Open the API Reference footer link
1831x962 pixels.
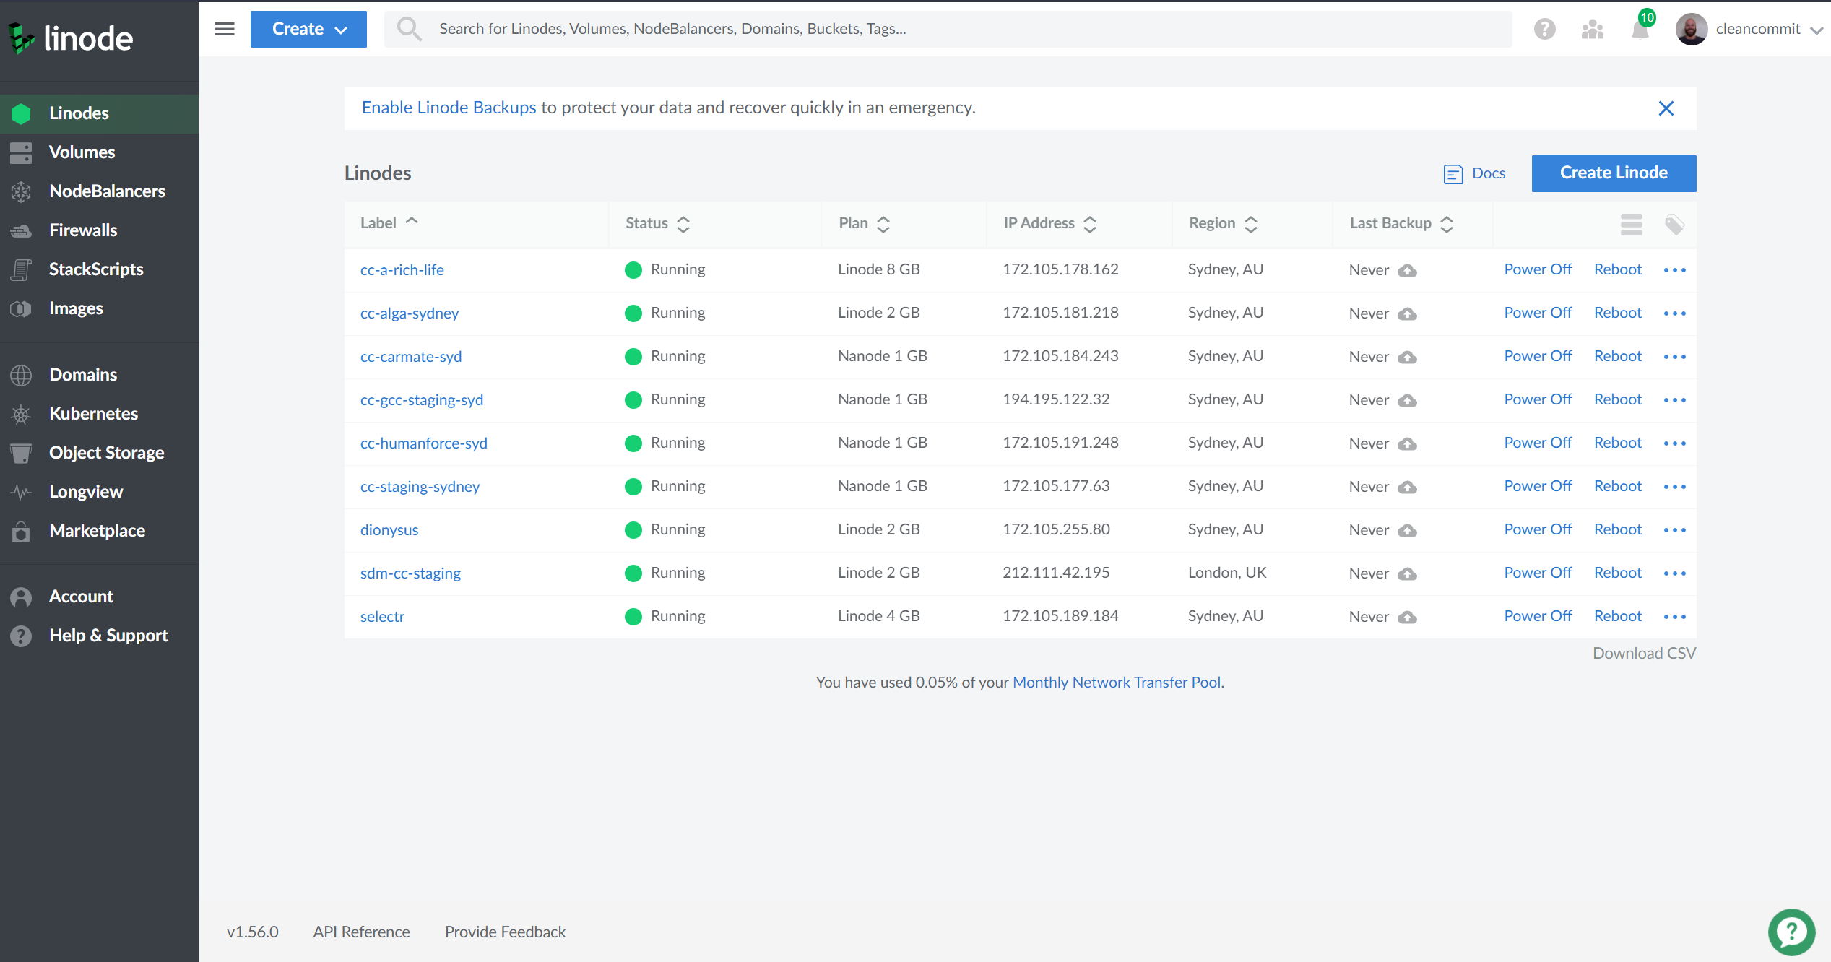coord(361,932)
